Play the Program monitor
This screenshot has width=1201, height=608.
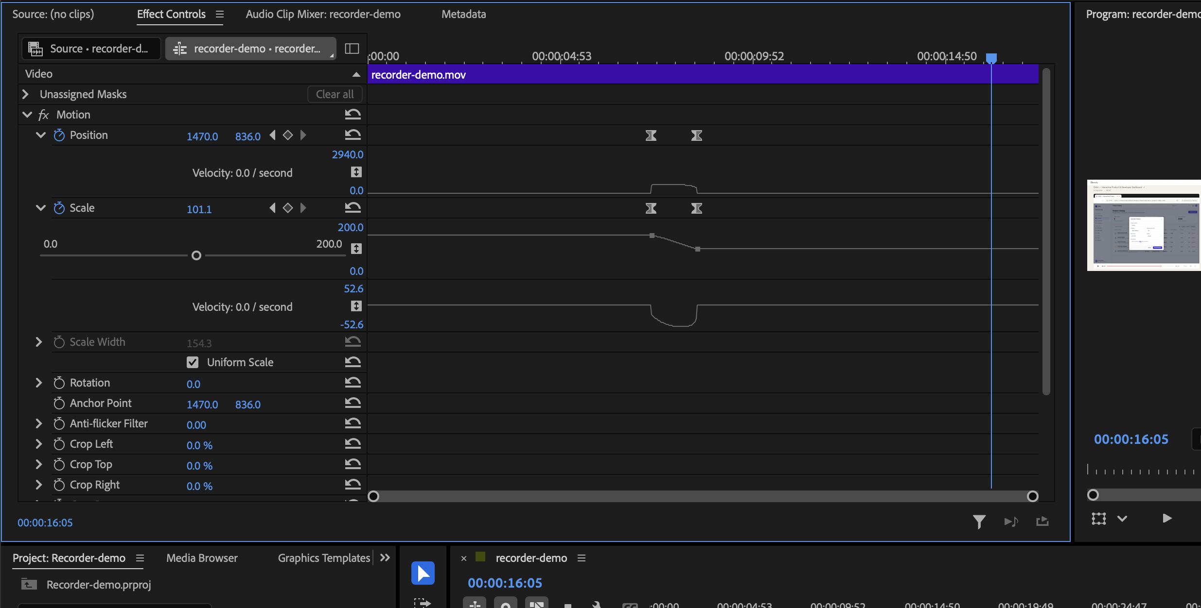1167,518
